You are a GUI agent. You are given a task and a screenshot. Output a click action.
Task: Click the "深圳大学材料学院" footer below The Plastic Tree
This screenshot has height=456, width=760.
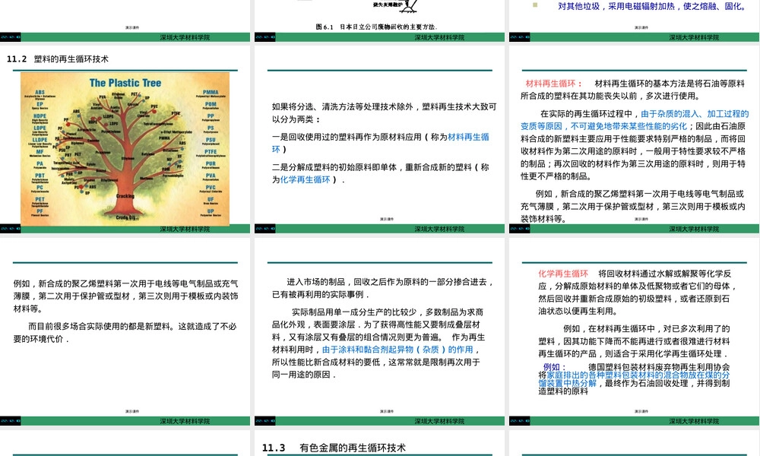click(x=185, y=230)
